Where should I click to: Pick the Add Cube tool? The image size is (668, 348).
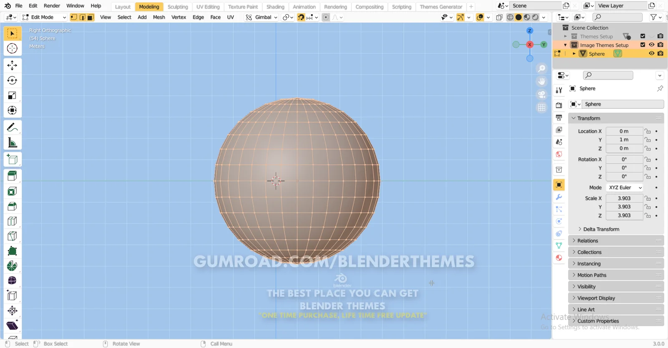(x=12, y=159)
